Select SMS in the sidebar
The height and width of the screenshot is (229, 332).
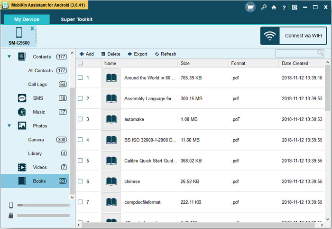pyautogui.click(x=38, y=98)
